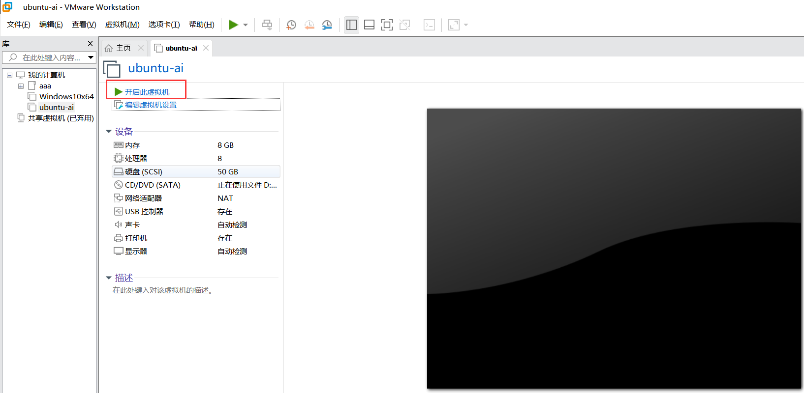This screenshot has width=804, height=393.
Task: Toggle the library sidebar view icon
Action: [351, 25]
